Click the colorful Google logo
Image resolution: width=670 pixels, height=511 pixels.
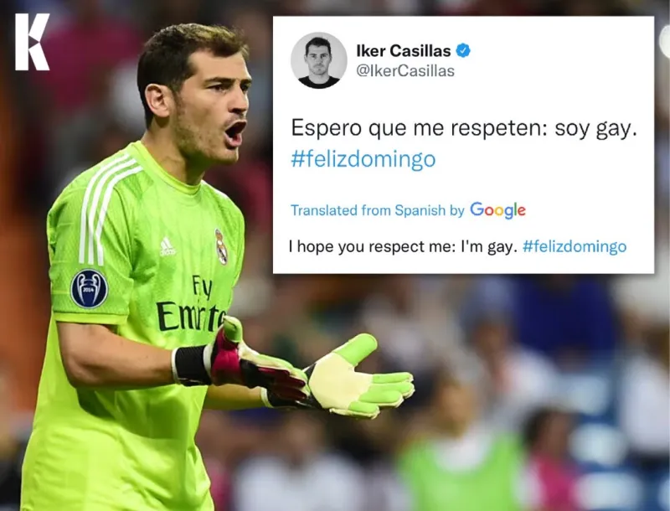pyautogui.click(x=497, y=210)
